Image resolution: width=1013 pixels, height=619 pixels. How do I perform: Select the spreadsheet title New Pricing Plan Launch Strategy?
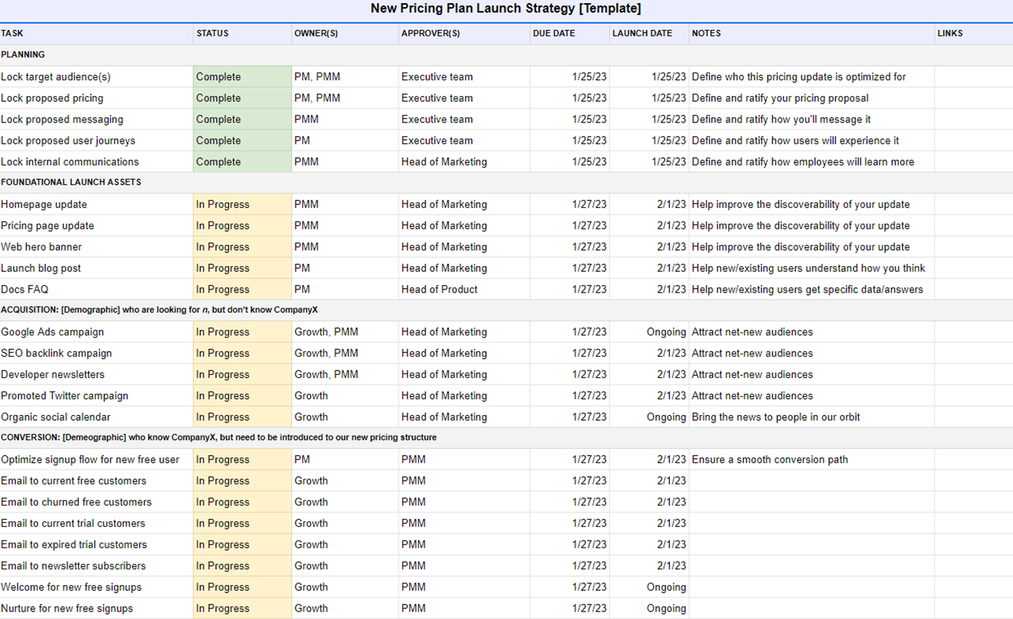pos(506,9)
